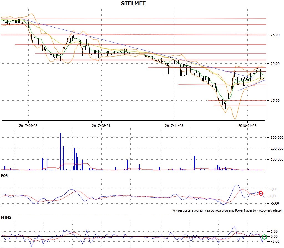Click the 2018-01-23 date label
Image resolution: width=284 pixels, height=248 pixels.
point(247,125)
